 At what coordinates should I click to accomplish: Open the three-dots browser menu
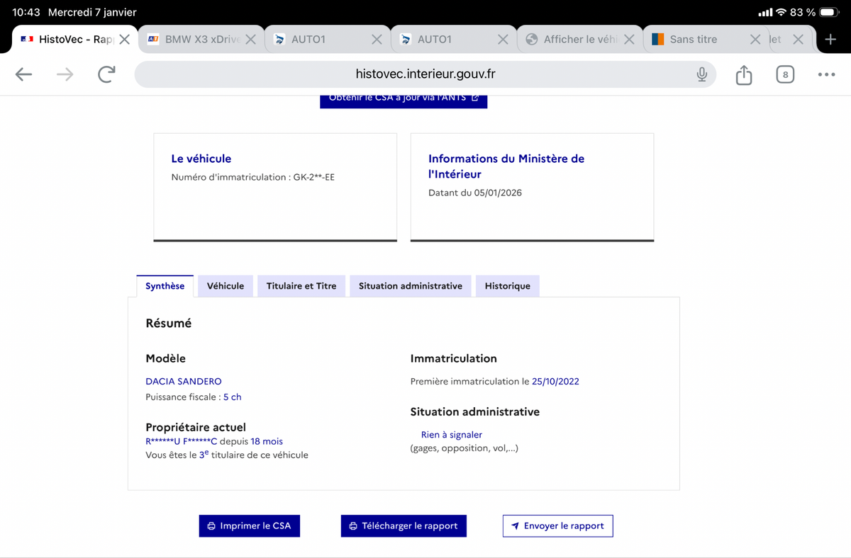[826, 74]
